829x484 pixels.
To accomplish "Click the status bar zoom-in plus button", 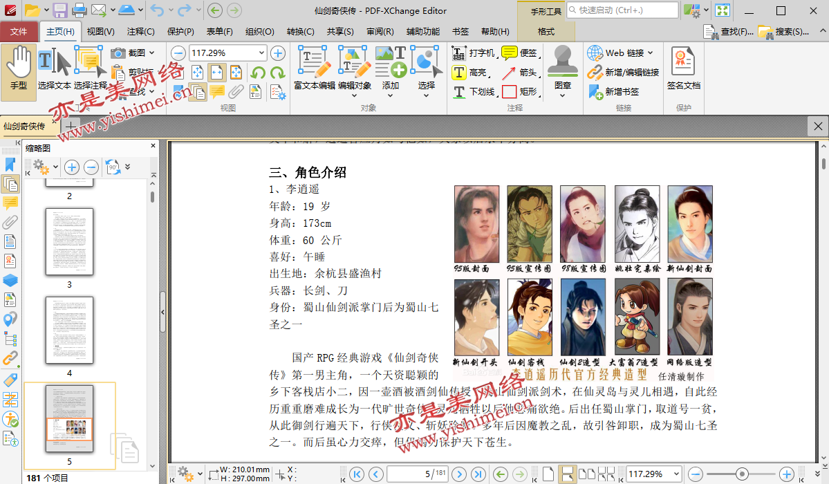I will pos(787,474).
